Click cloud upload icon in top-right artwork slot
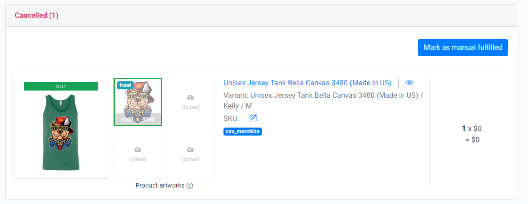This screenshot has width=528, height=204. coord(190,97)
